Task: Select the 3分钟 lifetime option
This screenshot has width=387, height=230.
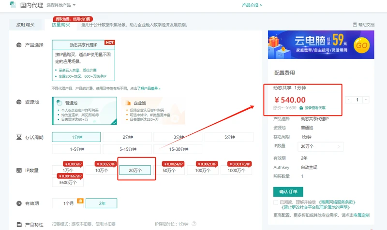Action: pyautogui.click(x=178, y=137)
